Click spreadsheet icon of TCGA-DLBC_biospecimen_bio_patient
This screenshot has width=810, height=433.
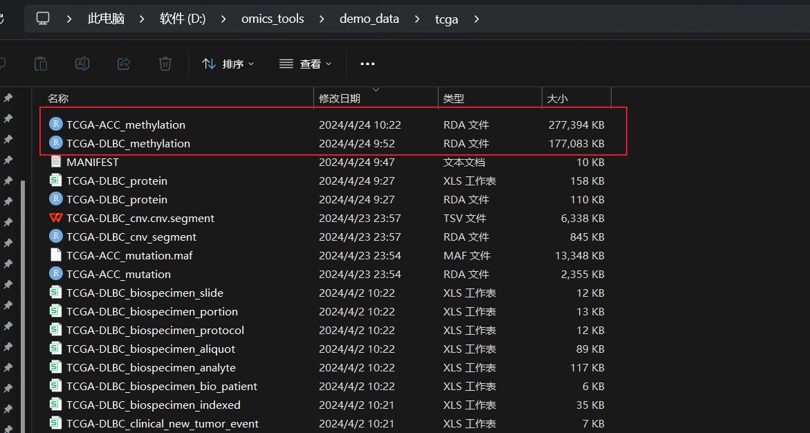tap(56, 385)
